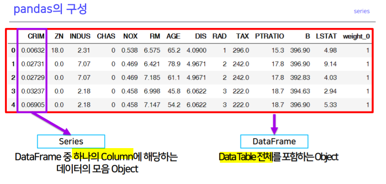Select the CHAS column header
The height and width of the screenshot is (184, 386).
click(106, 36)
